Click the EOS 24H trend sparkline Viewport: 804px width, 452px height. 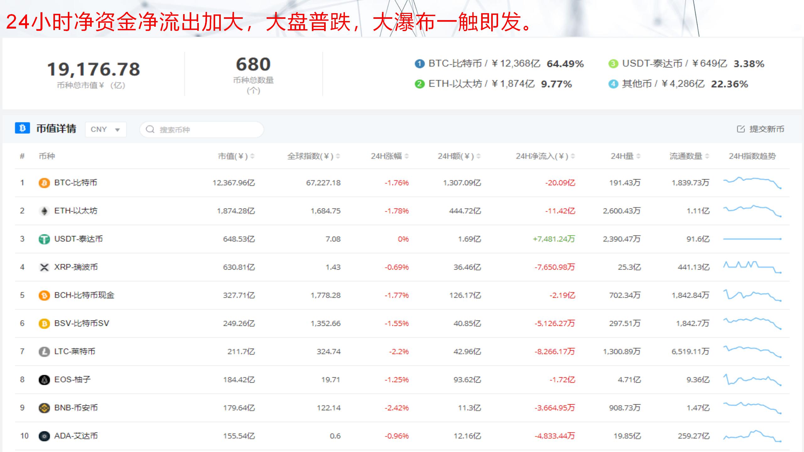coord(752,379)
